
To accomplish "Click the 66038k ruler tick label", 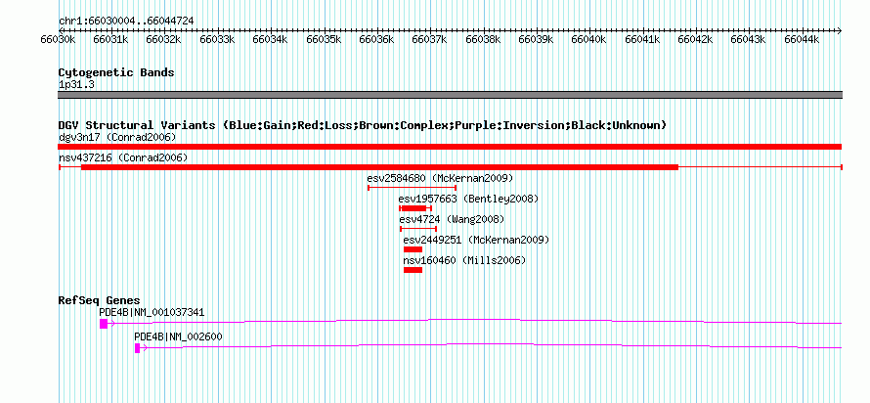I will (x=484, y=39).
